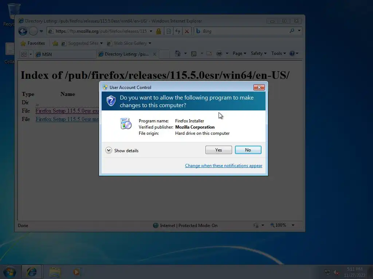Click Add to Favorites Bar icon
373x279 pixels.
(55, 43)
